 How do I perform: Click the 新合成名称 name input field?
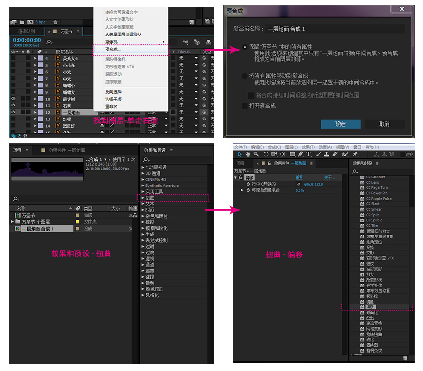[335, 29]
